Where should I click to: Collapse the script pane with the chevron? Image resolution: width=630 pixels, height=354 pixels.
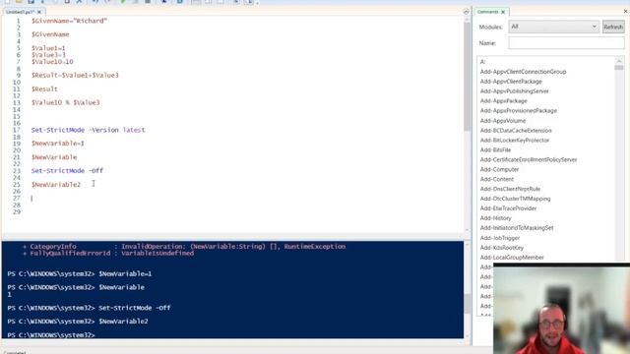[466, 12]
